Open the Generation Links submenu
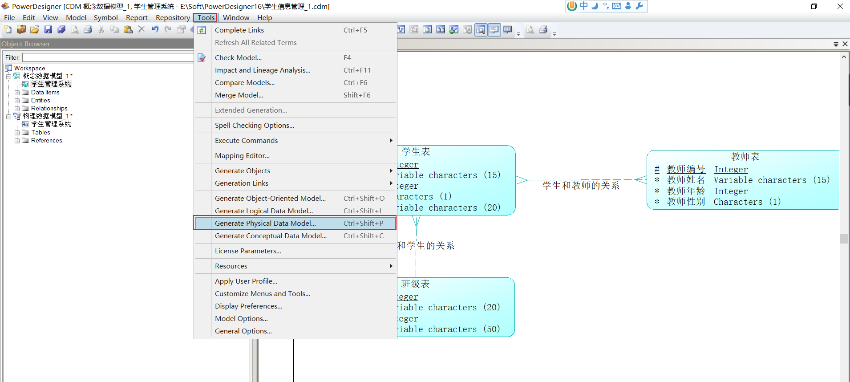 coord(295,183)
